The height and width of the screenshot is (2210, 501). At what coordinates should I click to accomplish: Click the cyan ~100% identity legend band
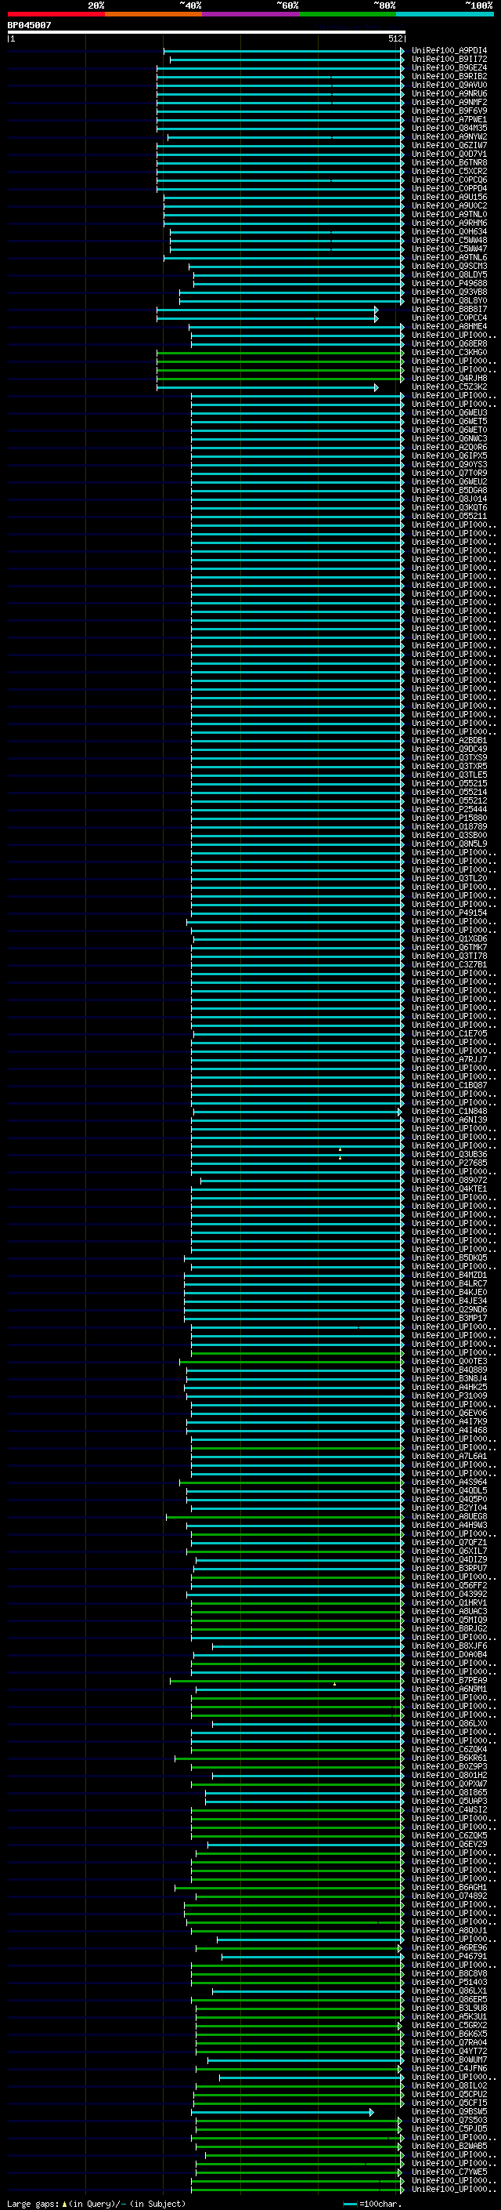tap(445, 14)
